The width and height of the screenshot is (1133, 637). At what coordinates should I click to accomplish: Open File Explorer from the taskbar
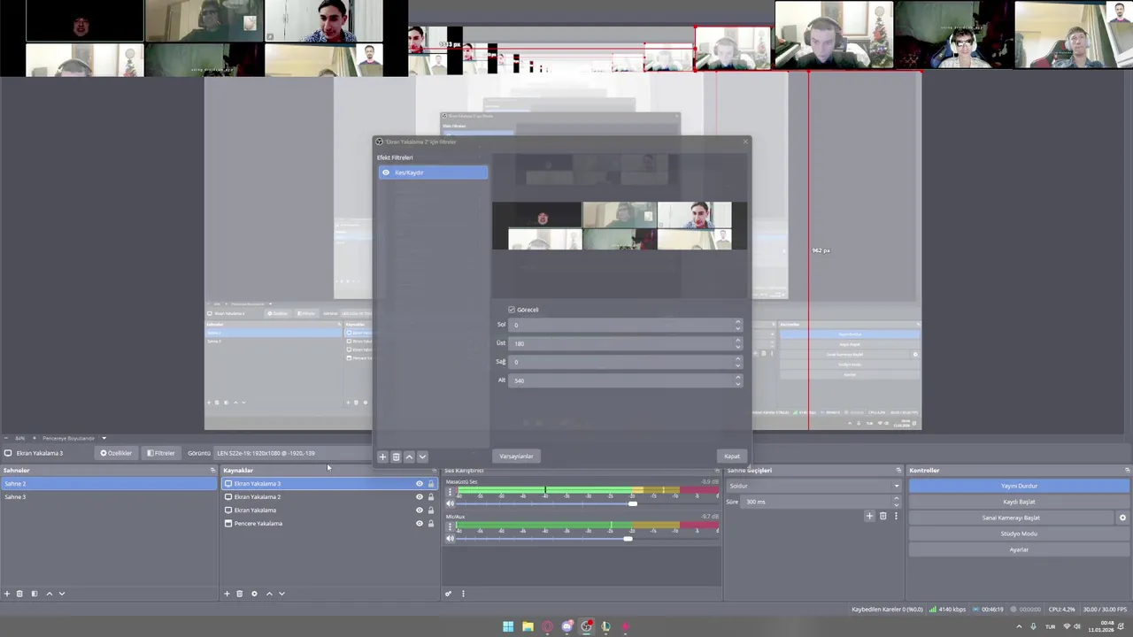(528, 626)
